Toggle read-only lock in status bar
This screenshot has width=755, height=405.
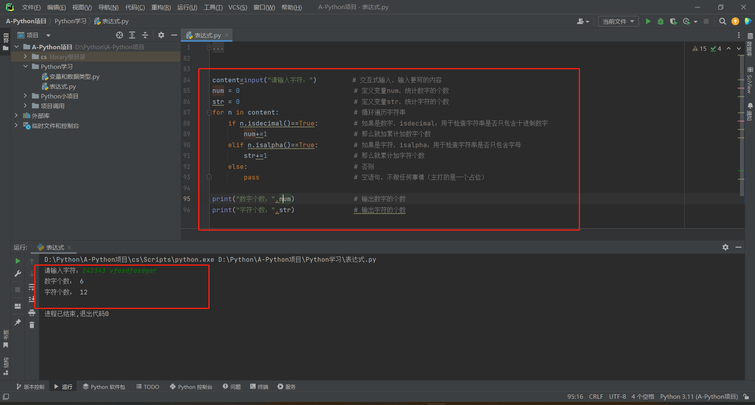(x=746, y=397)
